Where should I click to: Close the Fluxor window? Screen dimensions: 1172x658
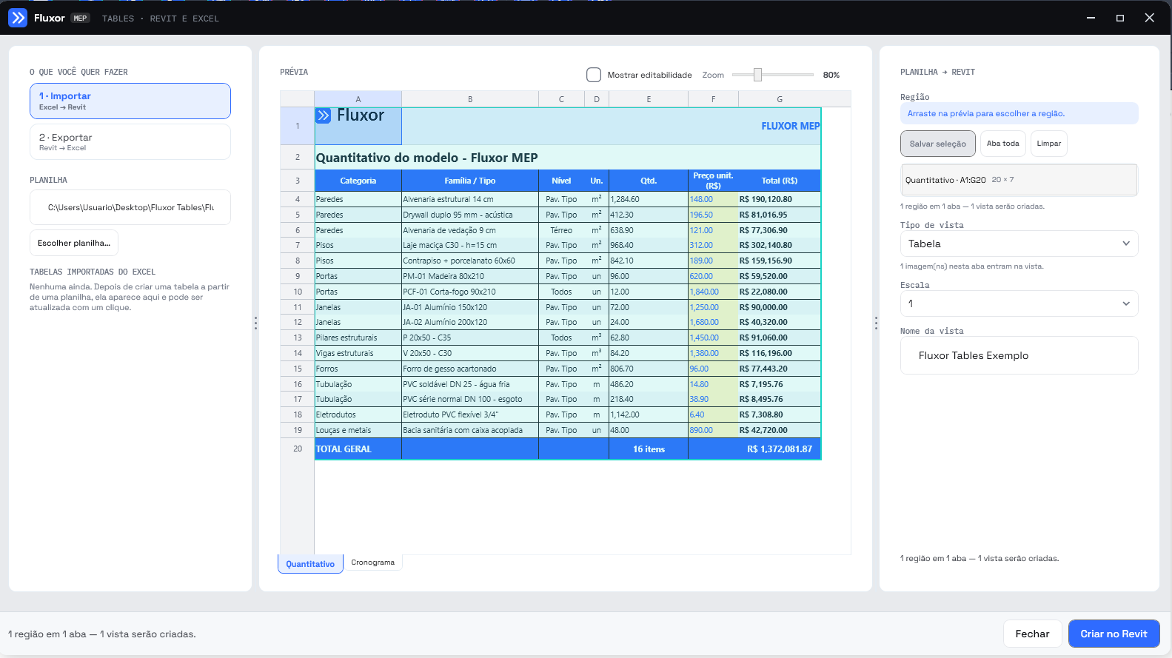(x=1150, y=18)
